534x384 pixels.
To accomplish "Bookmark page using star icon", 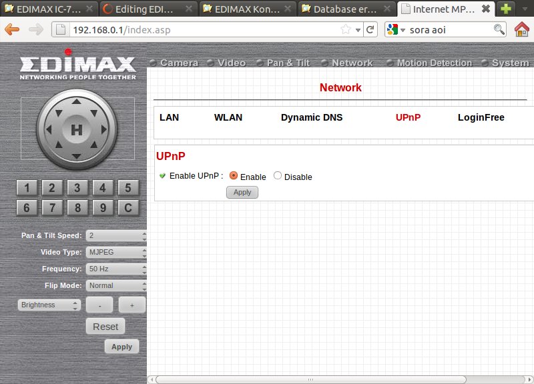I will pyautogui.click(x=346, y=29).
